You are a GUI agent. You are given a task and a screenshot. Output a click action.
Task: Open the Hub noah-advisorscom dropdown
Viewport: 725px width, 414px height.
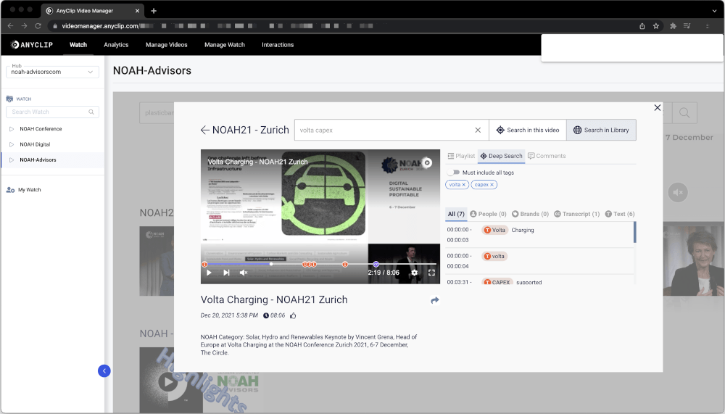point(52,72)
